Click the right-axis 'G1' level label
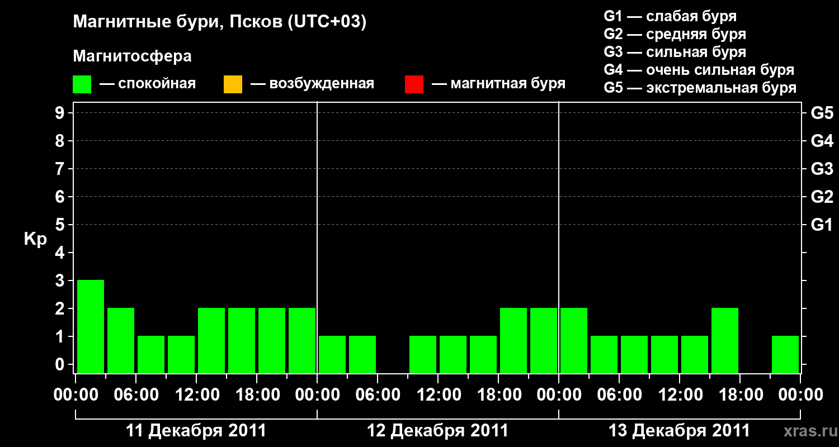The height and width of the screenshot is (447, 839). pos(822,225)
